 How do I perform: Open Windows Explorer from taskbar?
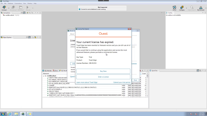point(16,114)
